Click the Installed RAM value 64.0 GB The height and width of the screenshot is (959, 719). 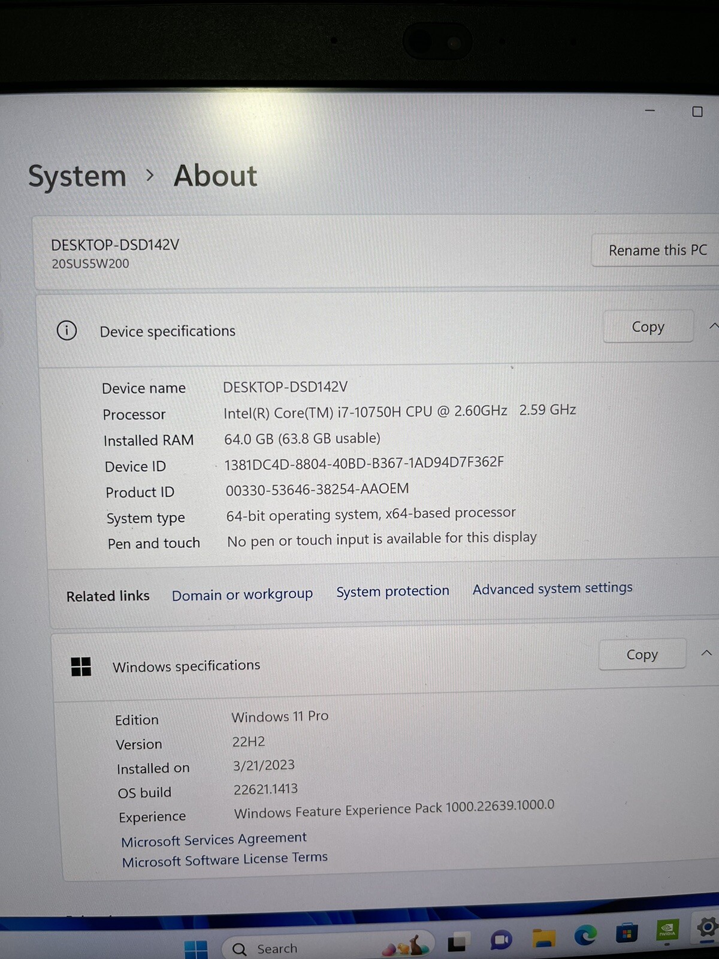[x=302, y=439]
